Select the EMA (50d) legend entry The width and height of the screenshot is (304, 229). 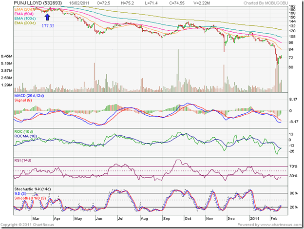(x=24, y=15)
